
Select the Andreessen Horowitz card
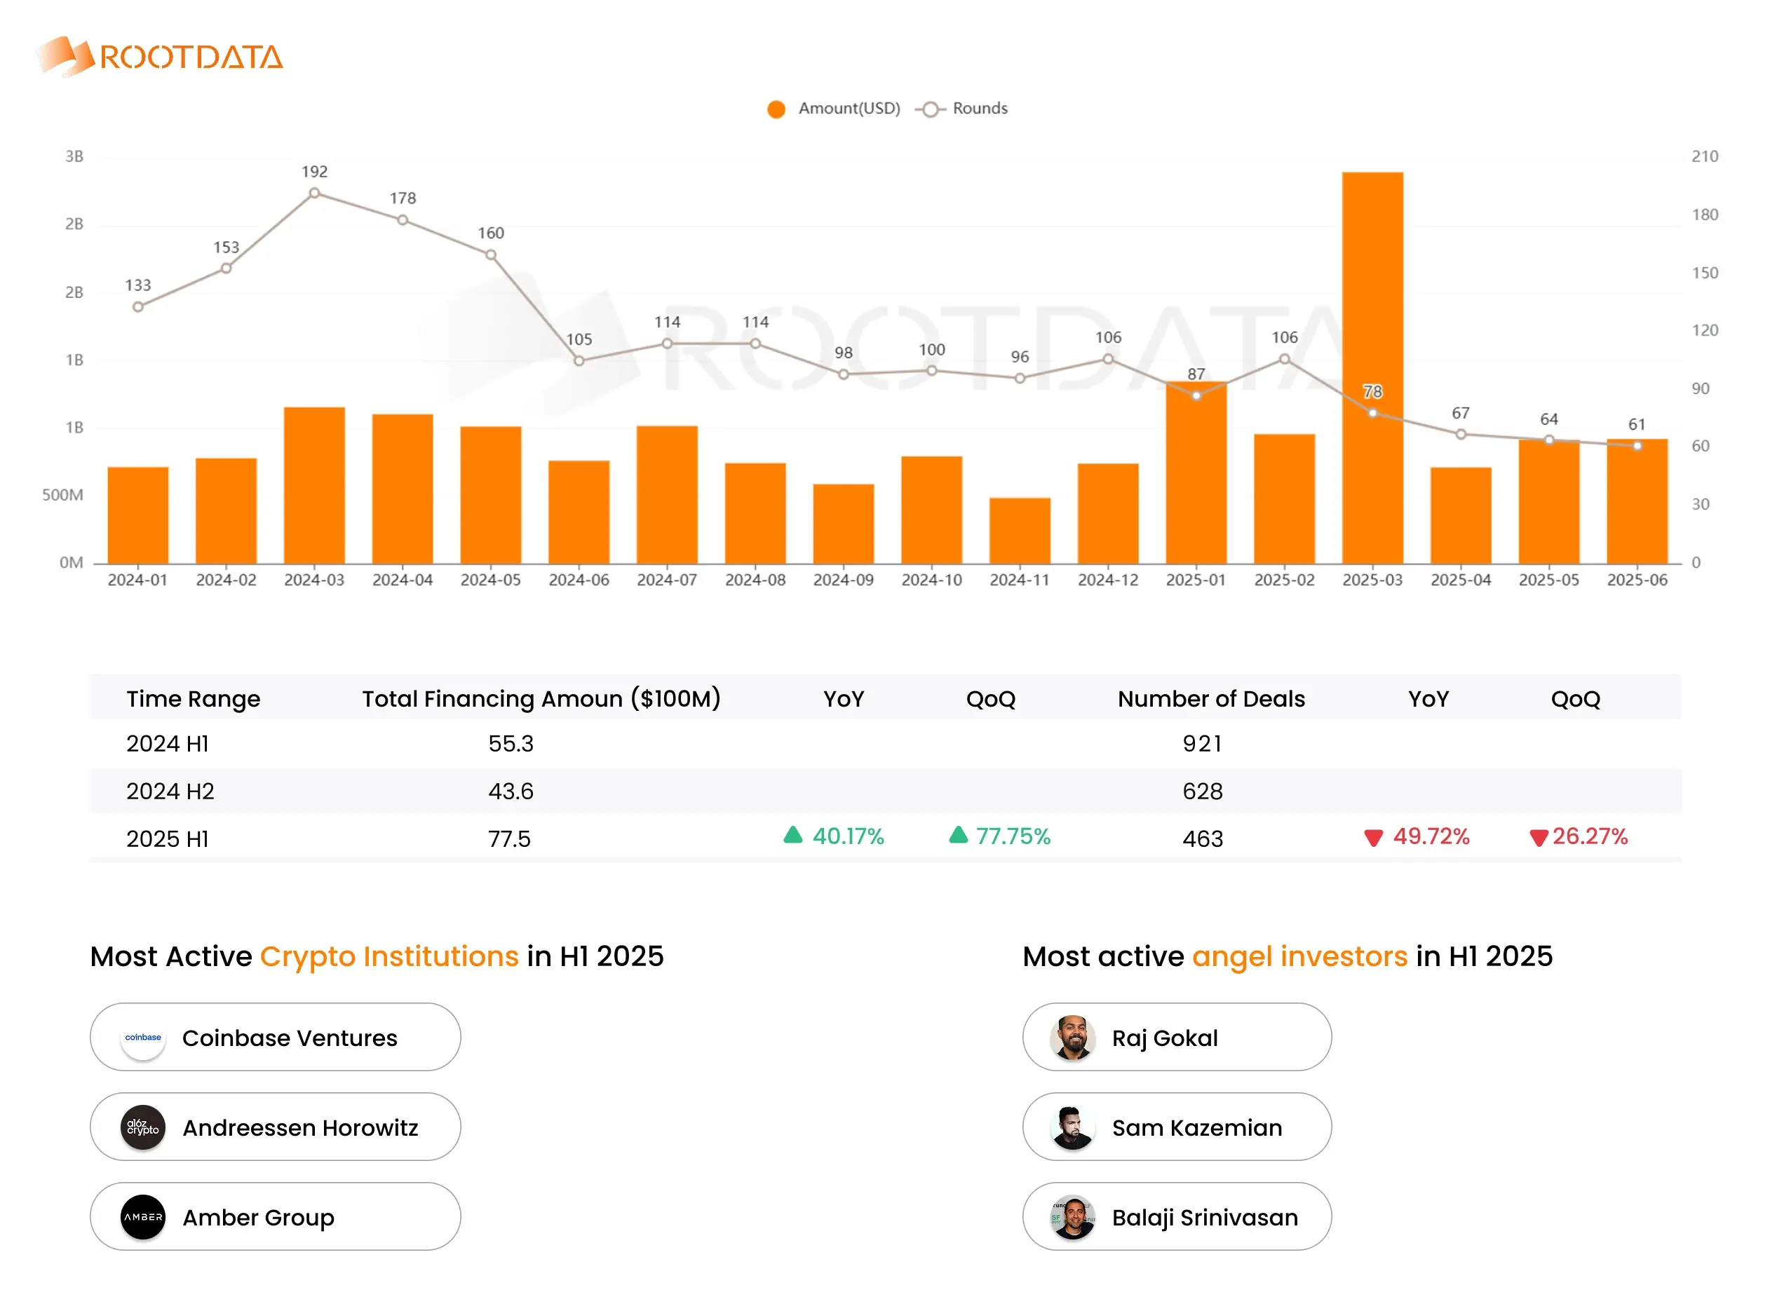275,1127
